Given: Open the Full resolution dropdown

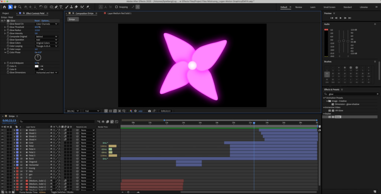Looking at the screenshot, I should 92,111.
